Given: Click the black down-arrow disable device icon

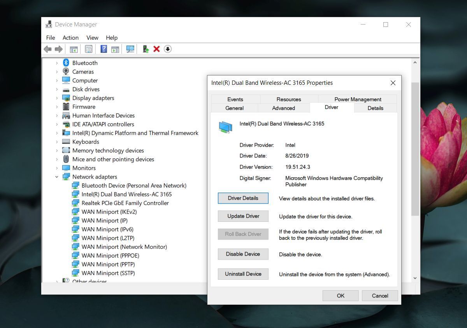Looking at the screenshot, I should pos(168,49).
